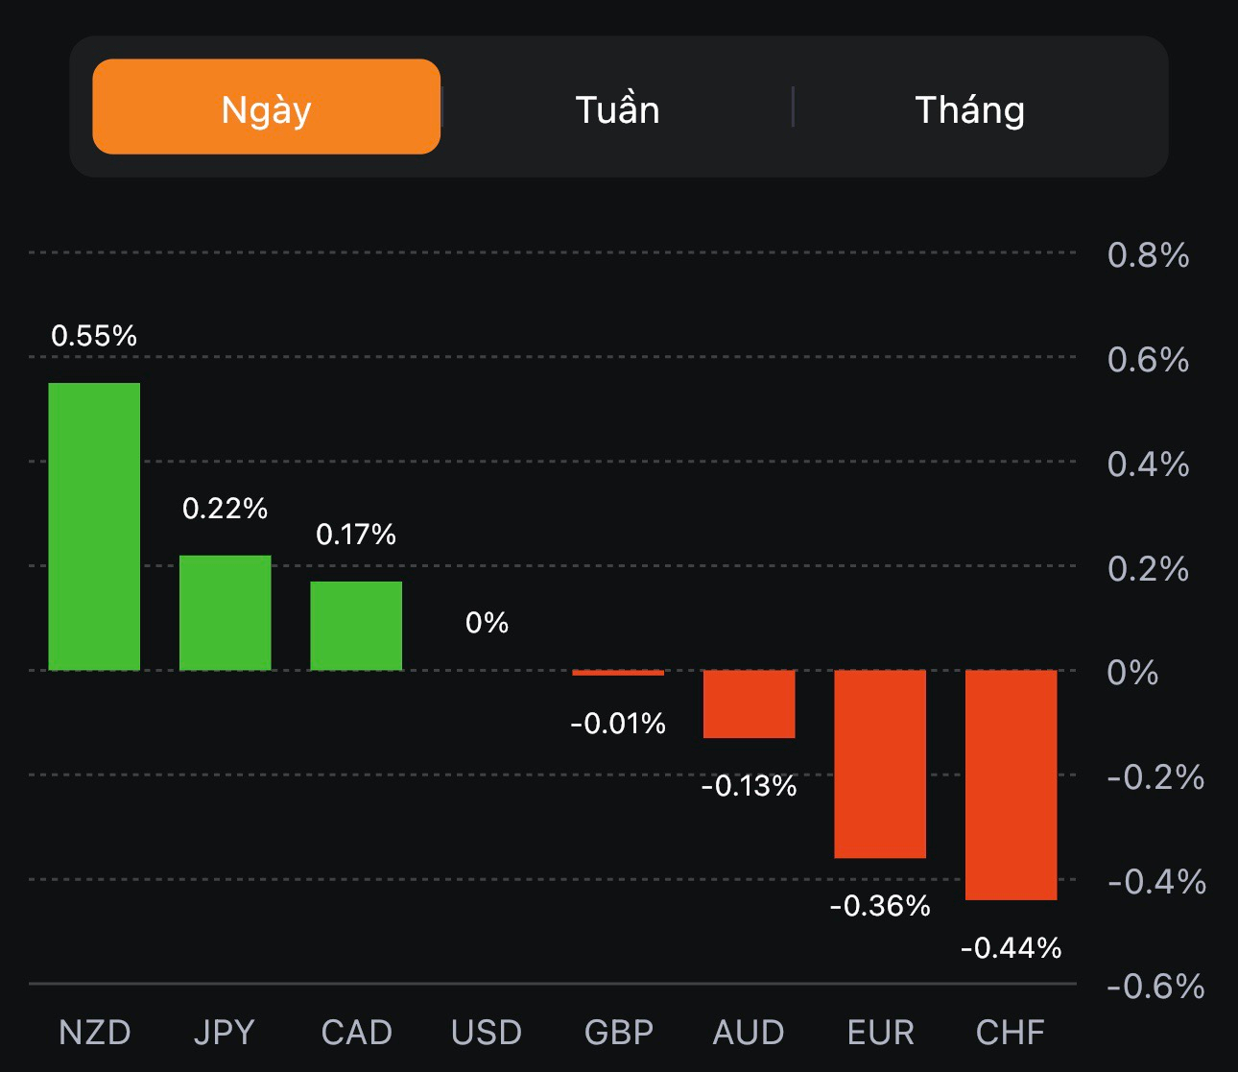The width and height of the screenshot is (1238, 1072).
Task: Click the red EUR bar
Action: point(880,763)
